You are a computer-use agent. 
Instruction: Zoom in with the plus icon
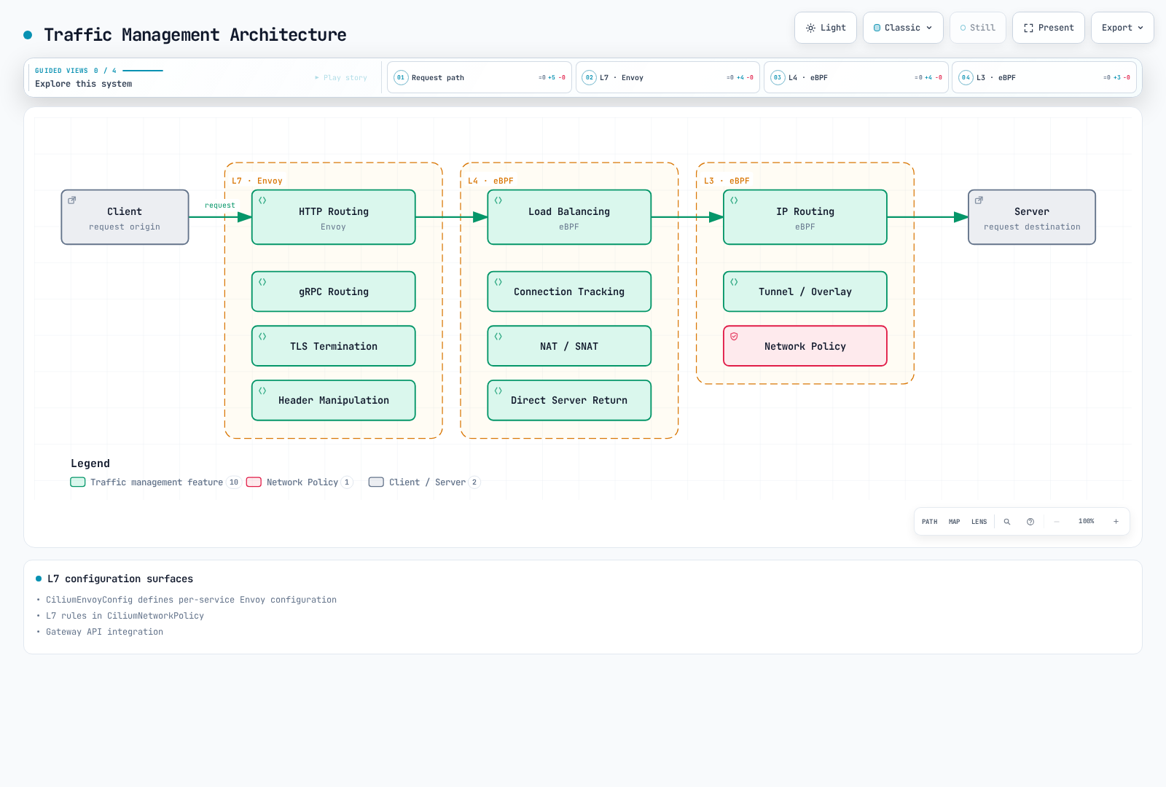1116,522
